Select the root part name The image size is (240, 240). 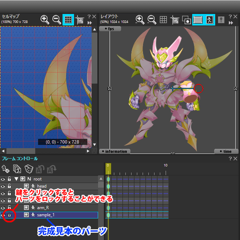[x=37, y=179]
